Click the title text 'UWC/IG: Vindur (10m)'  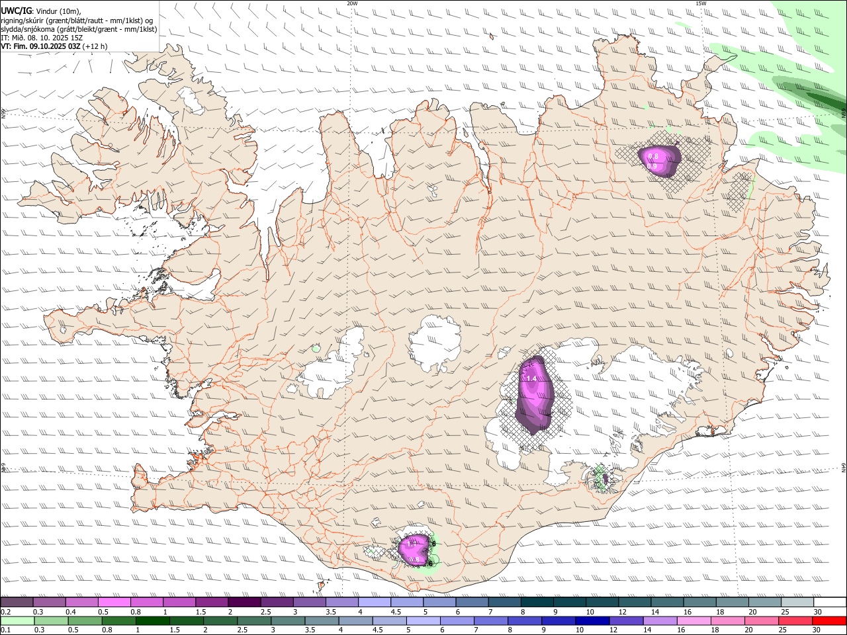(41, 11)
